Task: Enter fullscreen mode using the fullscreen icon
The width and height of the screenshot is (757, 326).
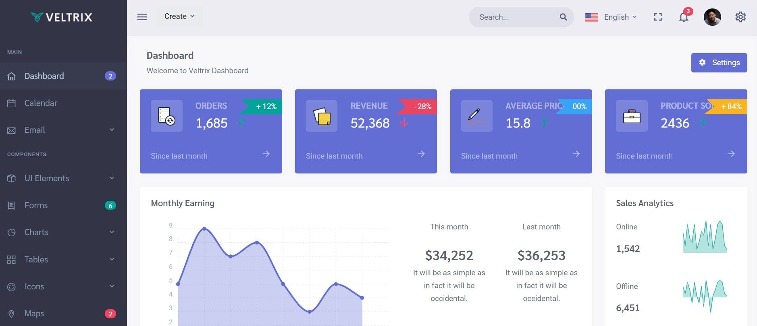Action: [x=658, y=17]
